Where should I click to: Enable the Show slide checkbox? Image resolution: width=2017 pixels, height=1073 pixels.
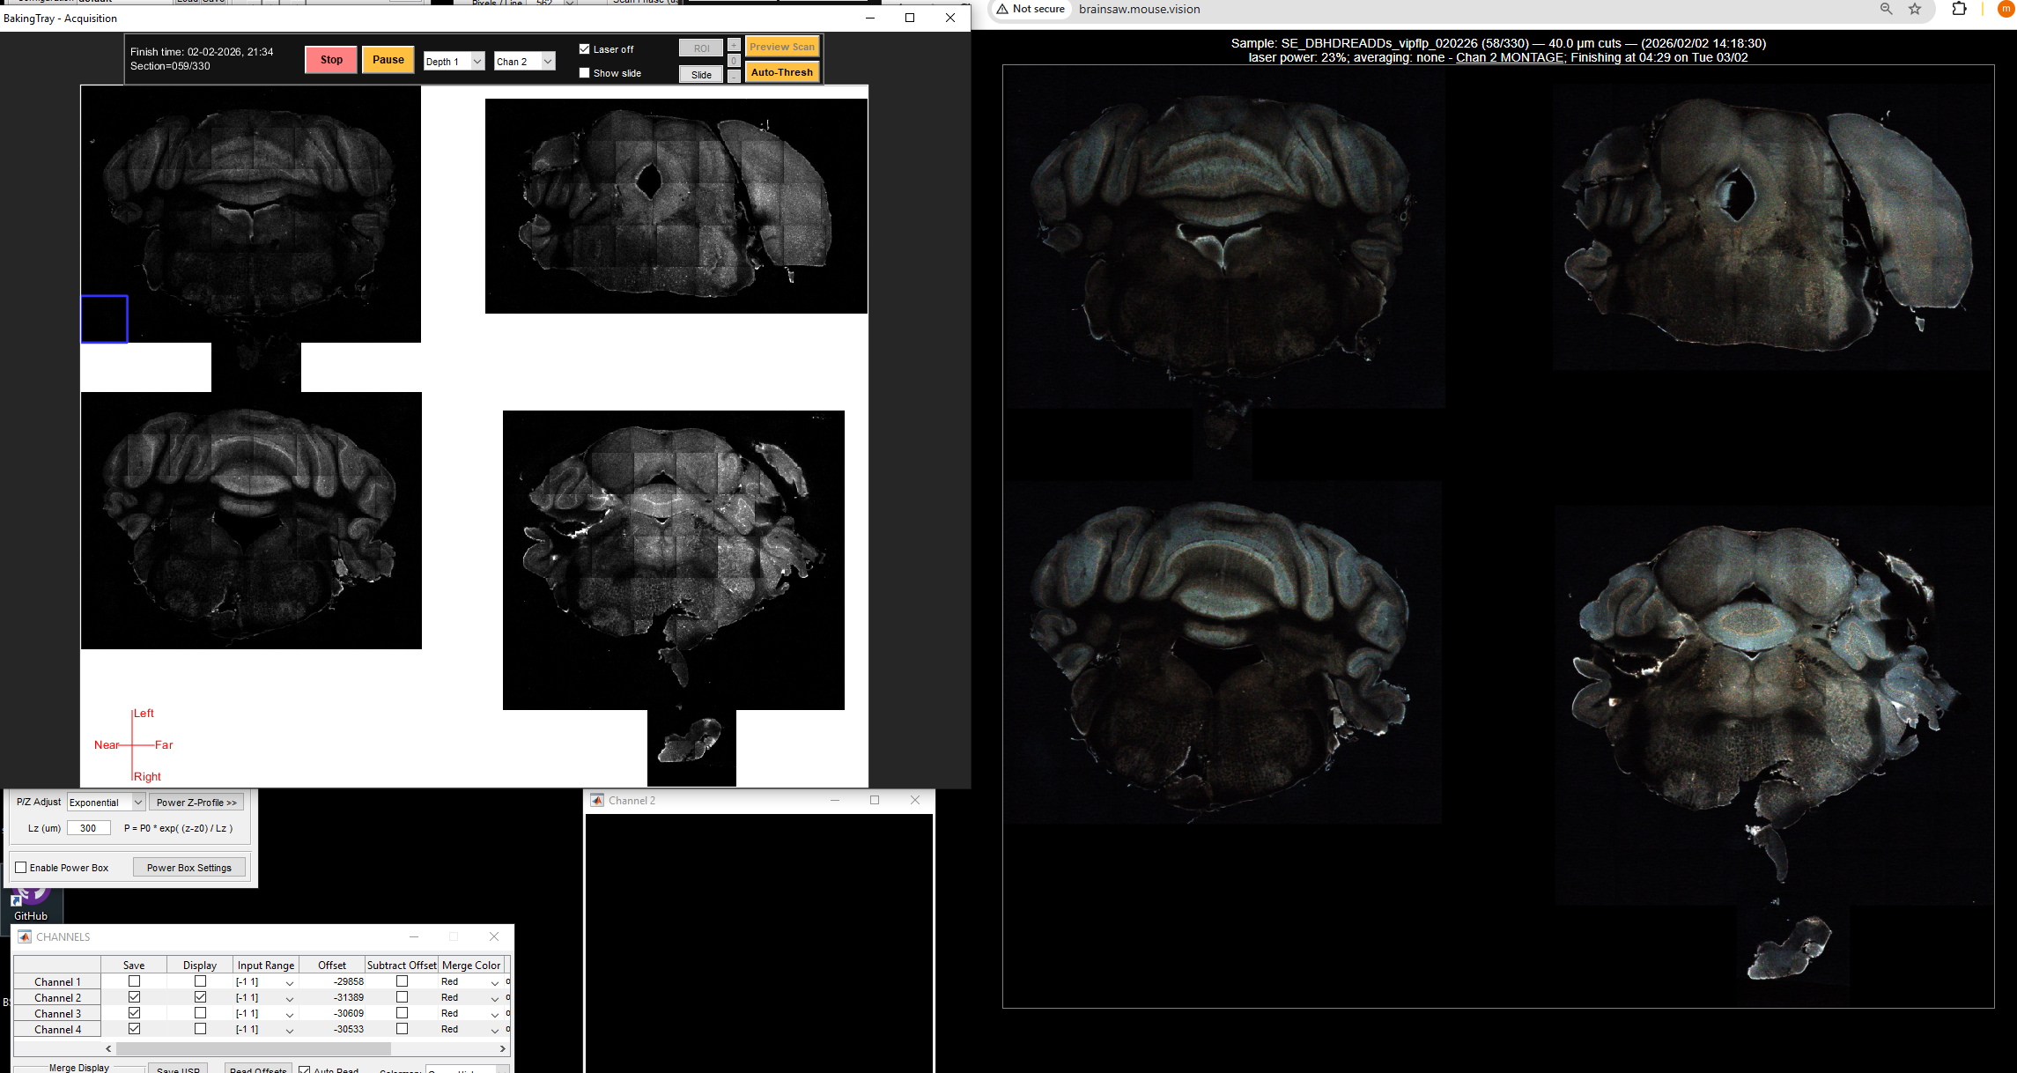pos(584,73)
